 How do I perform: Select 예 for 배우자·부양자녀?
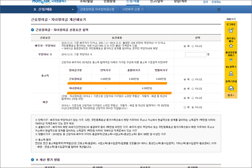(x=185, y=46)
